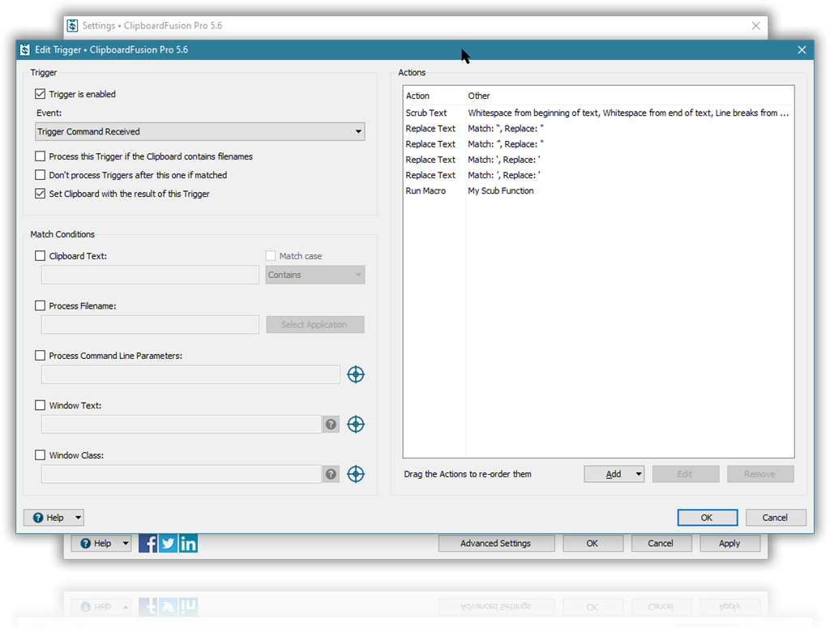This screenshot has height=632, width=830.
Task: Cancel the Edit Trigger dialog
Action: [775, 518]
